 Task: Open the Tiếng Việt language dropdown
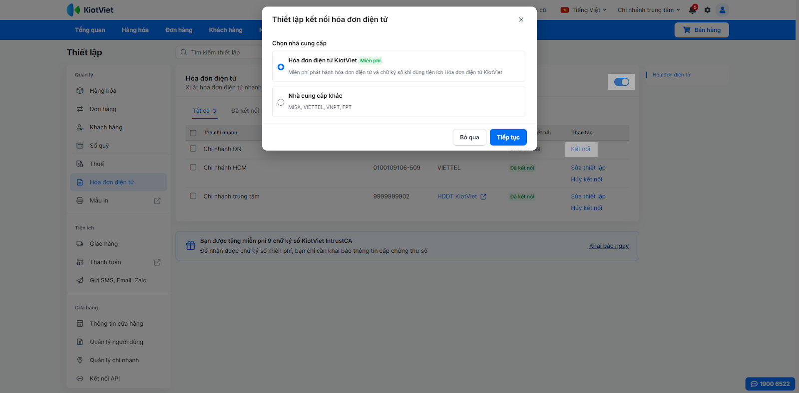pyautogui.click(x=584, y=10)
